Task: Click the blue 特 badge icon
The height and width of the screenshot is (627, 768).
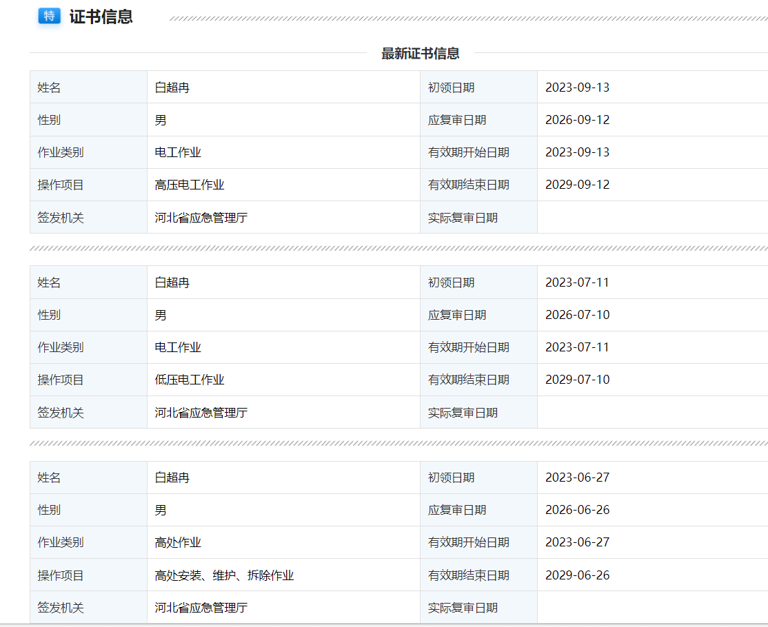Action: click(x=50, y=17)
